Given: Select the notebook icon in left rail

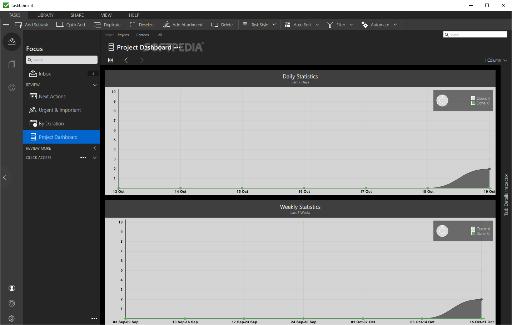Looking at the screenshot, I should [x=12, y=65].
